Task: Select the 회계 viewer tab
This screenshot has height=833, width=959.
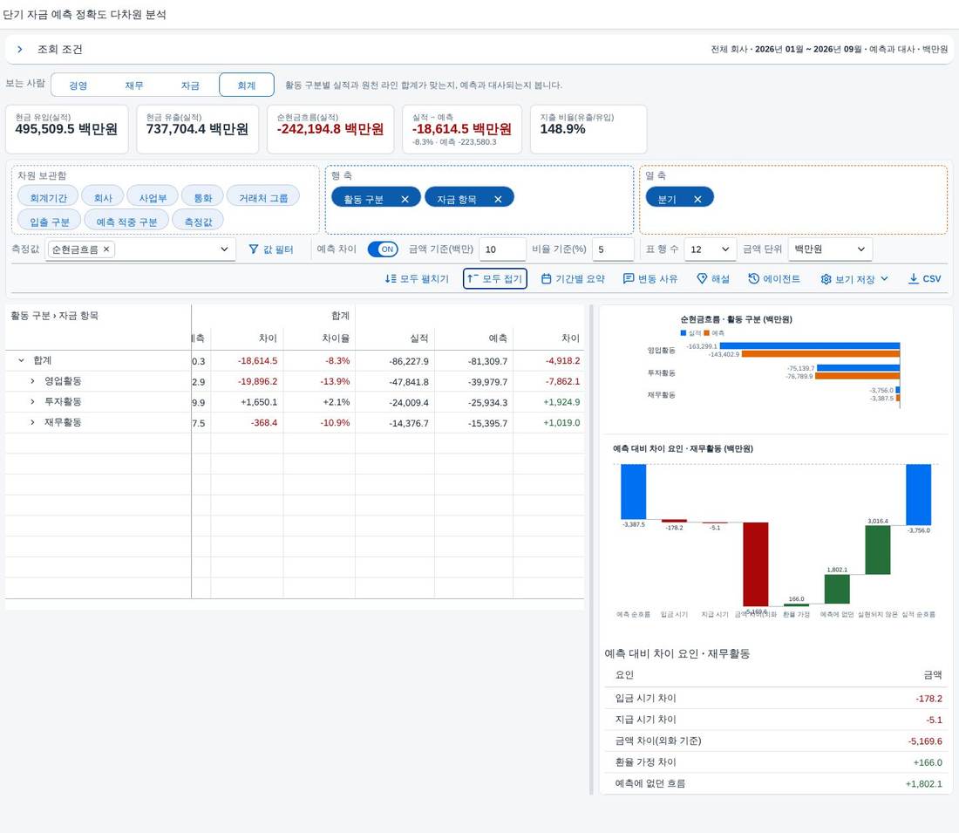Action: tap(247, 85)
